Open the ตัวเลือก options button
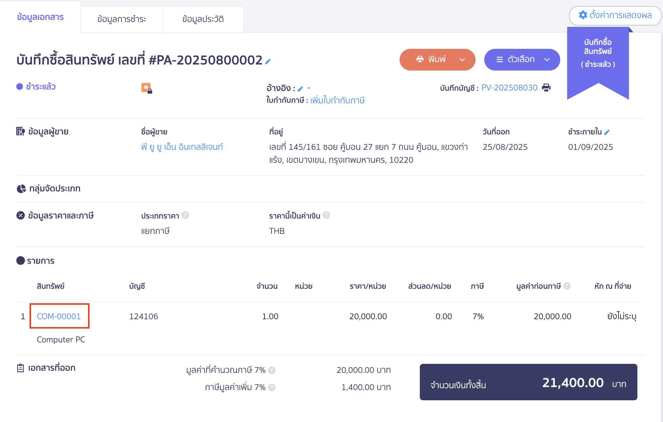This screenshot has width=663, height=422. pos(522,59)
